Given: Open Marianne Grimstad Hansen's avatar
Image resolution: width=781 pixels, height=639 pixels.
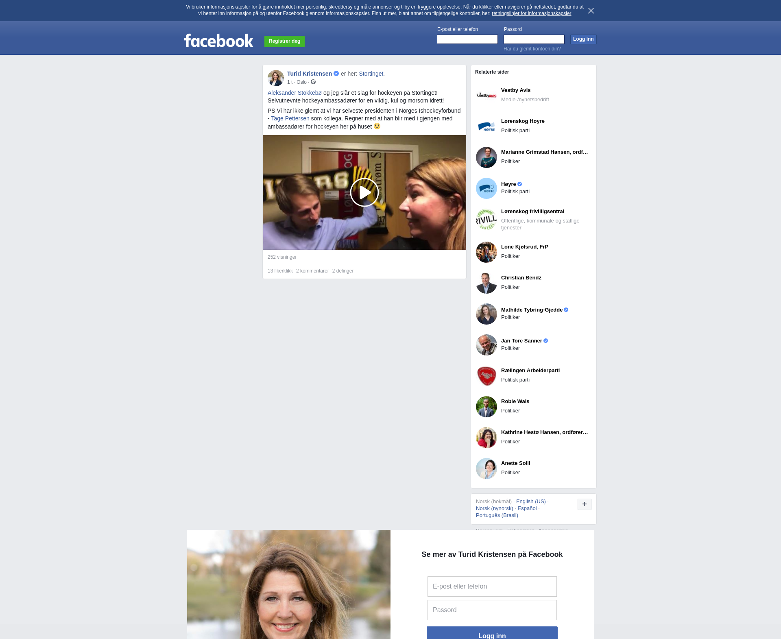Looking at the screenshot, I should pyautogui.click(x=486, y=157).
